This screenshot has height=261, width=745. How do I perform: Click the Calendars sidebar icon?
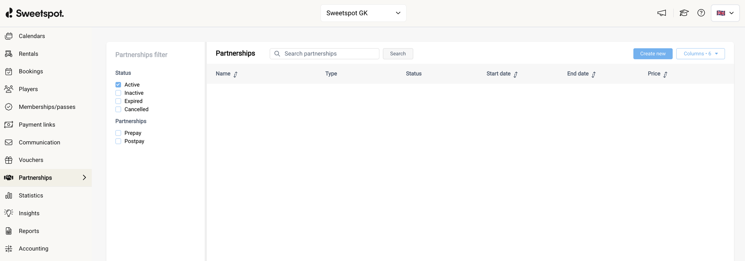point(9,36)
